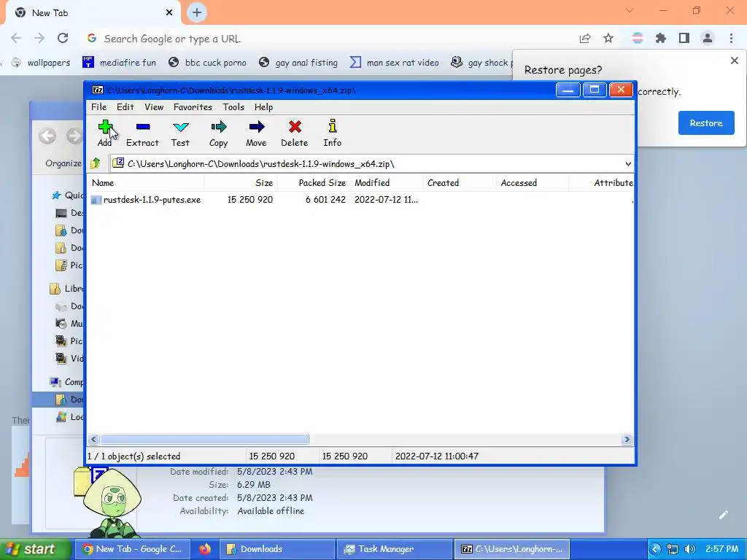Sort by Accessed column header

tap(532, 183)
